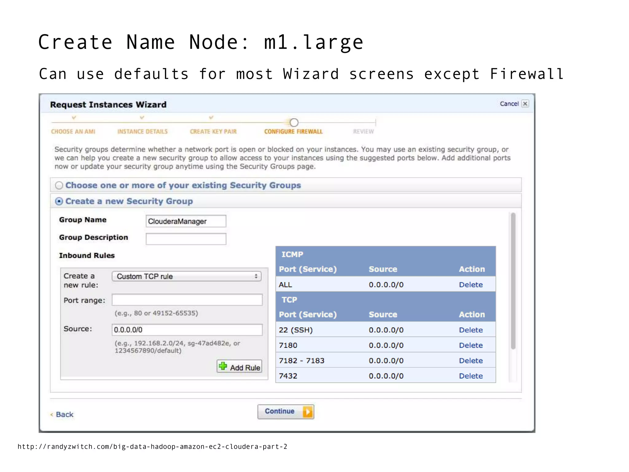Click the Group Name field
629x472 pixels.
tap(186, 221)
